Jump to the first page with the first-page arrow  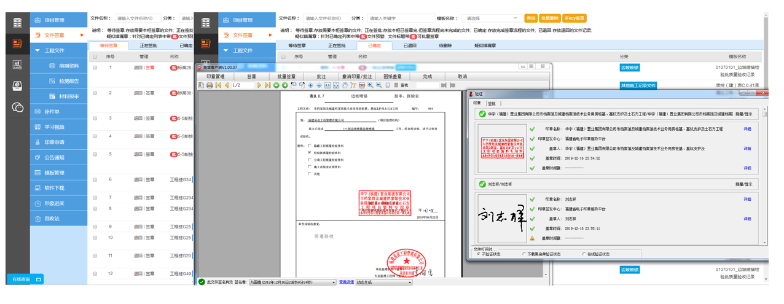[x=218, y=85]
